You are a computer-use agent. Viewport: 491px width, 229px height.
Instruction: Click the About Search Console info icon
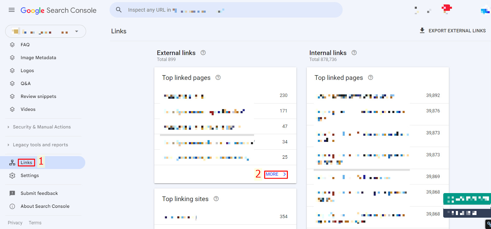(12, 206)
